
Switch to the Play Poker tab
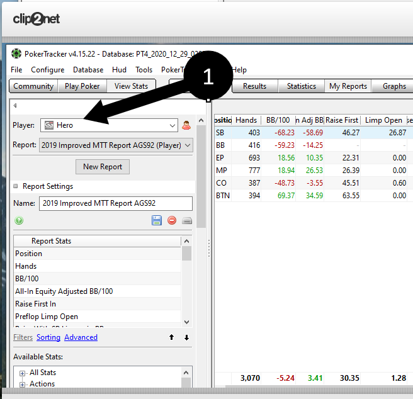(x=82, y=86)
